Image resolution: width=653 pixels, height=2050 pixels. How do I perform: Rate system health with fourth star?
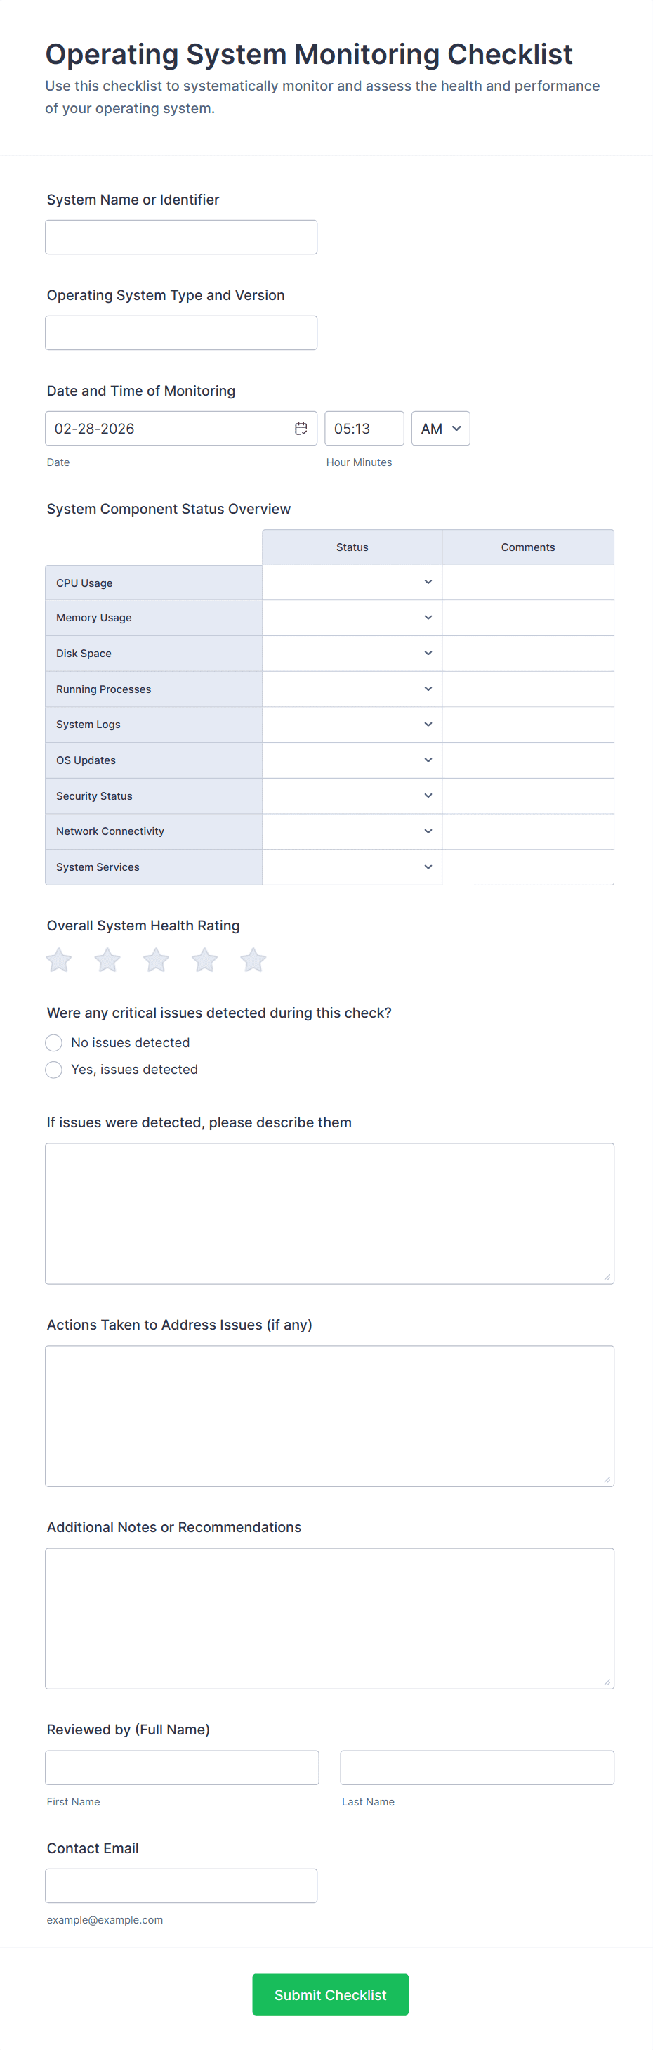(204, 960)
